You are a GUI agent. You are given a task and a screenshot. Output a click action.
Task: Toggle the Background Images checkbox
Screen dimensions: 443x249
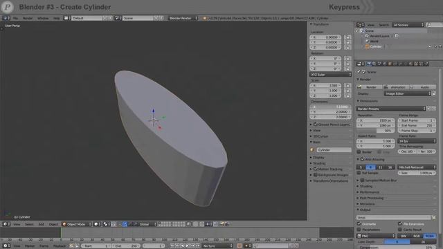[x=316, y=175]
